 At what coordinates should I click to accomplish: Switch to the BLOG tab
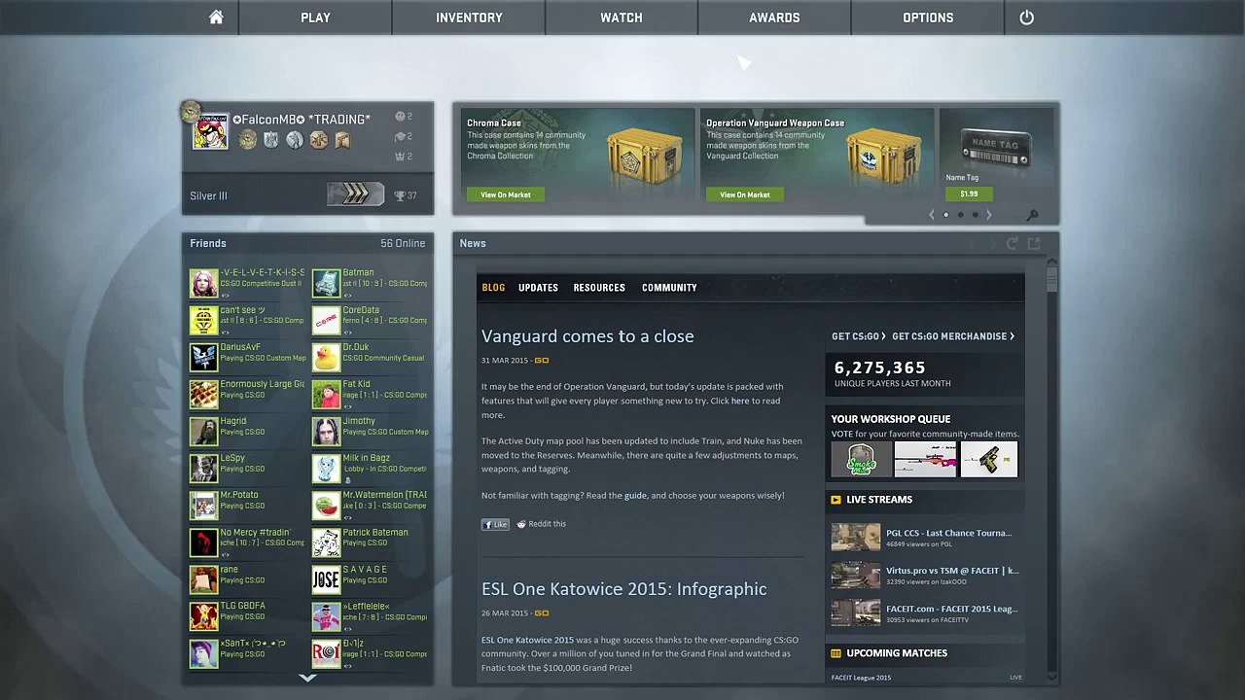point(493,288)
